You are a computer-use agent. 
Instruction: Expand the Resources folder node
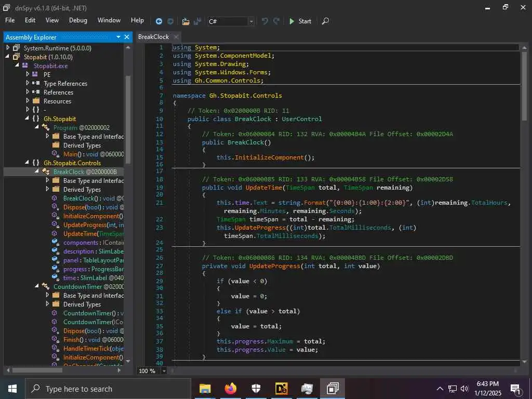click(x=28, y=101)
